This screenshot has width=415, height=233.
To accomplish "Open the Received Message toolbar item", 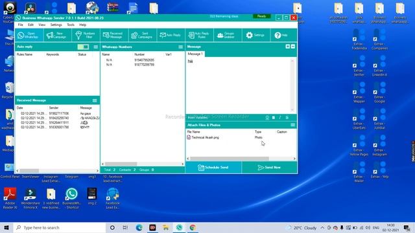I will (114, 35).
